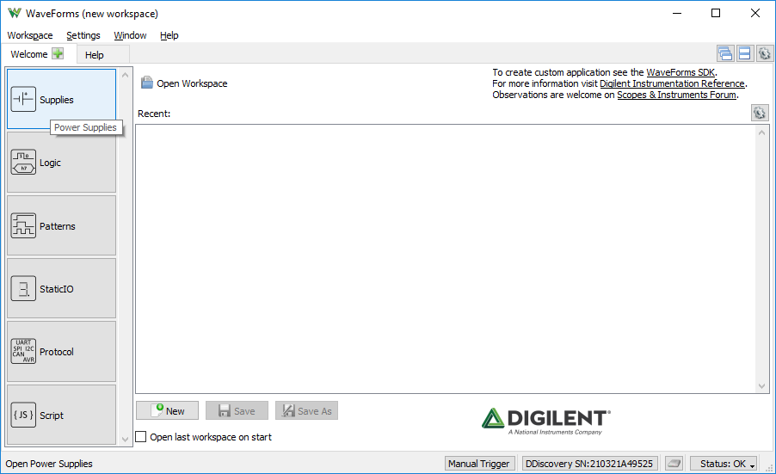
Task: Open the Supplies instrument
Action: click(x=61, y=99)
